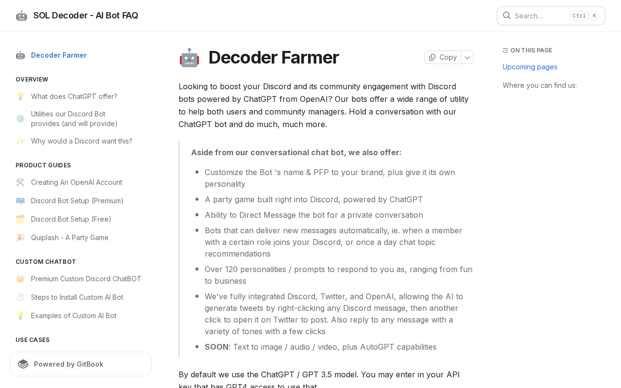Open Examples of Custom AI Bot page
Screen dimensions: 621x388
[74, 316]
